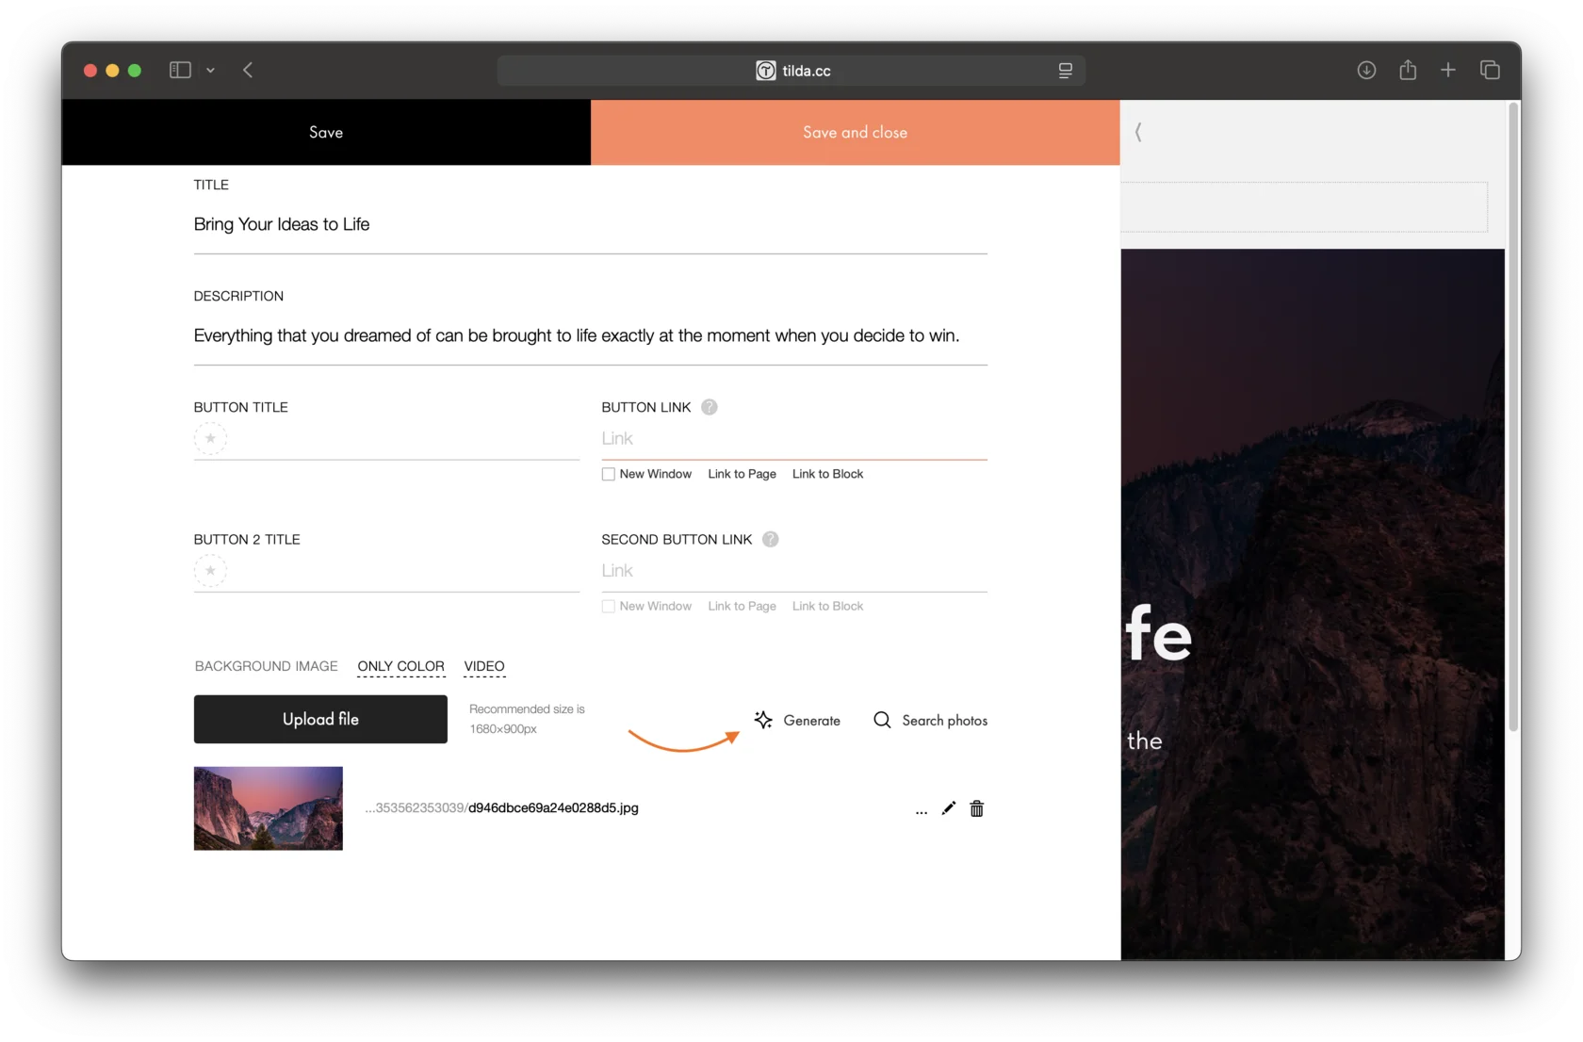Open a new tab with plus icon

tap(1448, 70)
